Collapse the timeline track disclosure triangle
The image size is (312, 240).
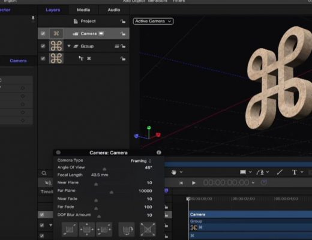point(51,225)
